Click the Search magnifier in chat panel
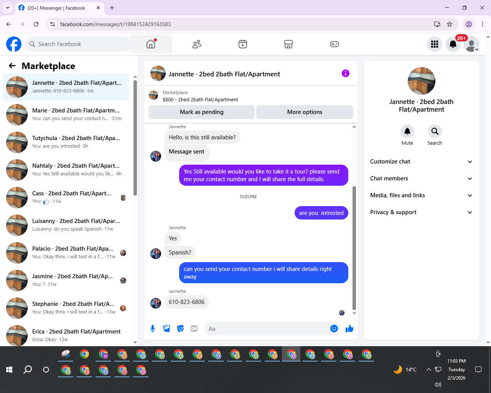 click(435, 131)
